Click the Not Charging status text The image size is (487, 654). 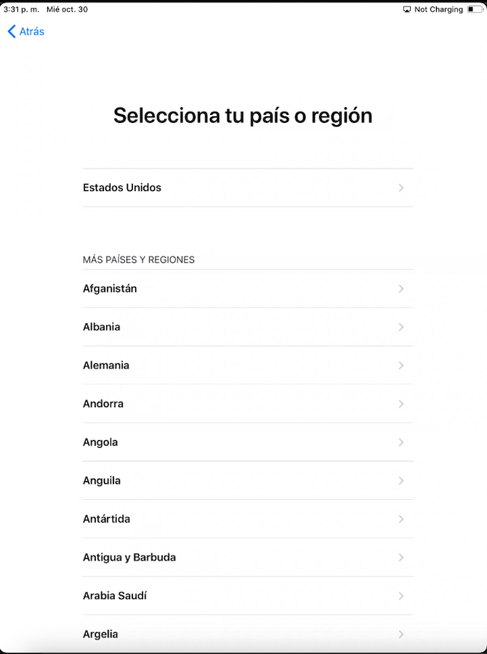coord(438,9)
